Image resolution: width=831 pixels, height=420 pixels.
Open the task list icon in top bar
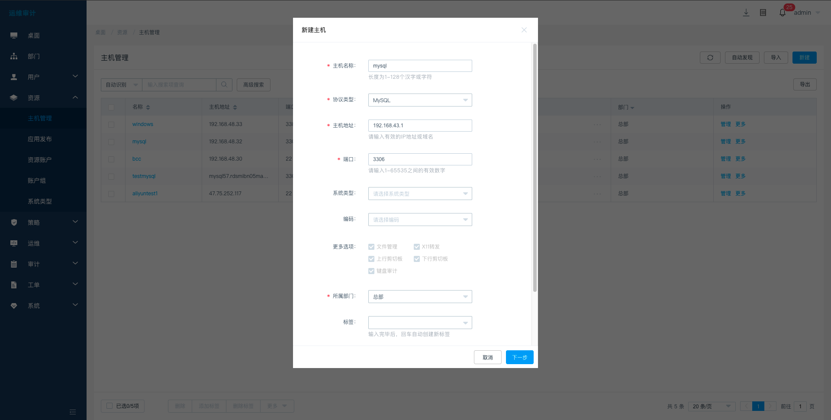[x=763, y=13]
